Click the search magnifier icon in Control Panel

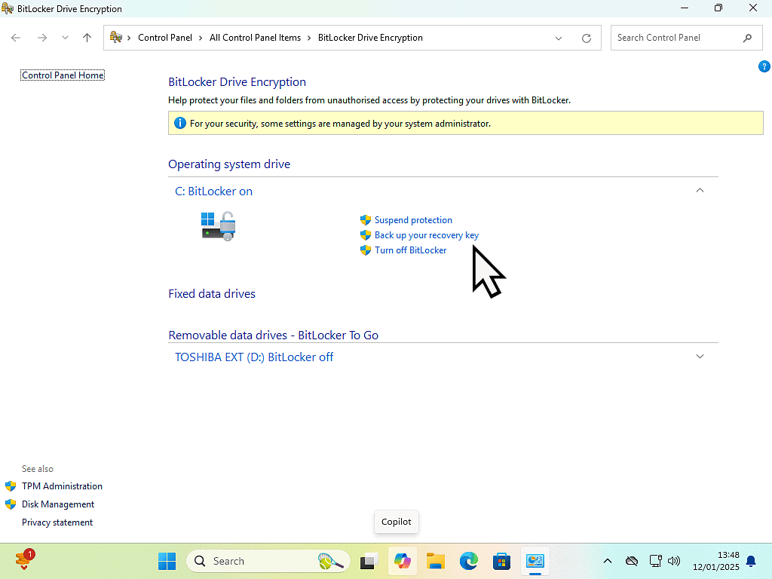pos(747,38)
